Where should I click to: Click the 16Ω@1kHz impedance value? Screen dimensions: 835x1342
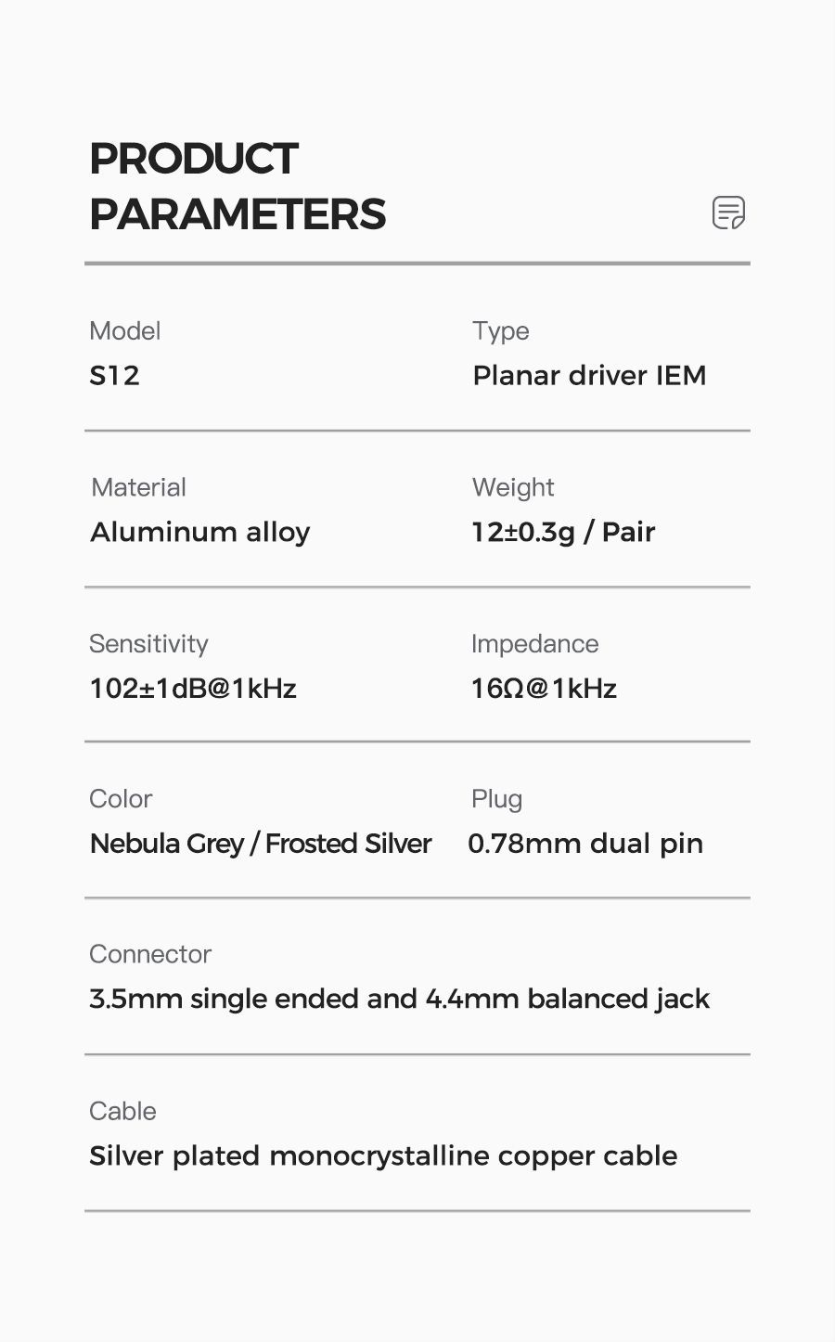[x=544, y=689]
